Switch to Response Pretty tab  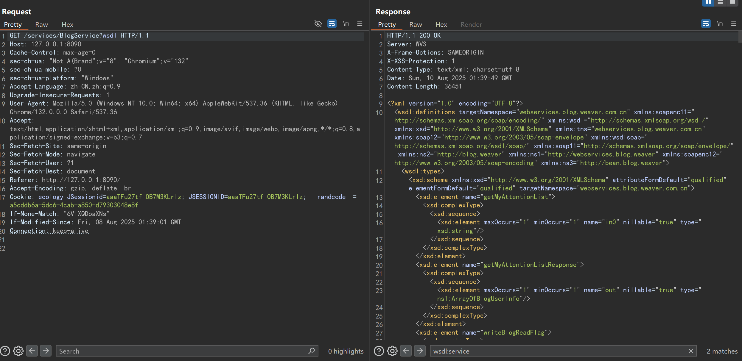tap(387, 24)
